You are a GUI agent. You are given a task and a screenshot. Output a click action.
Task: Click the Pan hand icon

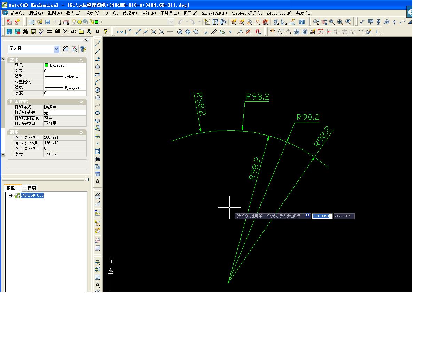pos(324,22)
